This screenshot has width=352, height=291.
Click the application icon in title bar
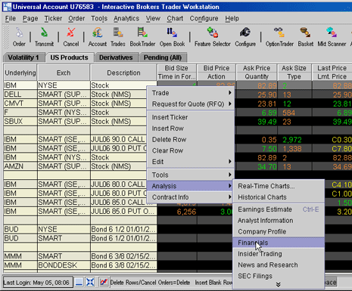point(7,7)
